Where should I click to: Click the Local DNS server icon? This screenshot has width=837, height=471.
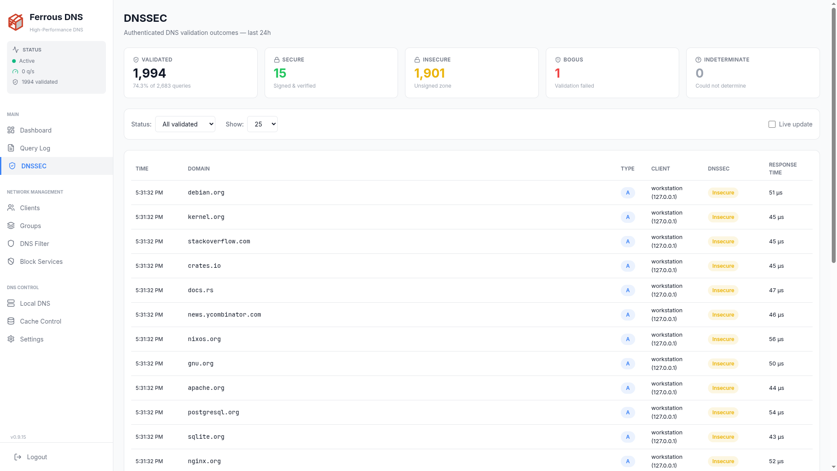point(11,304)
